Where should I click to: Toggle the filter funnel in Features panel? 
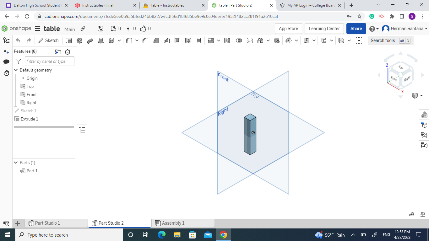coord(18,61)
